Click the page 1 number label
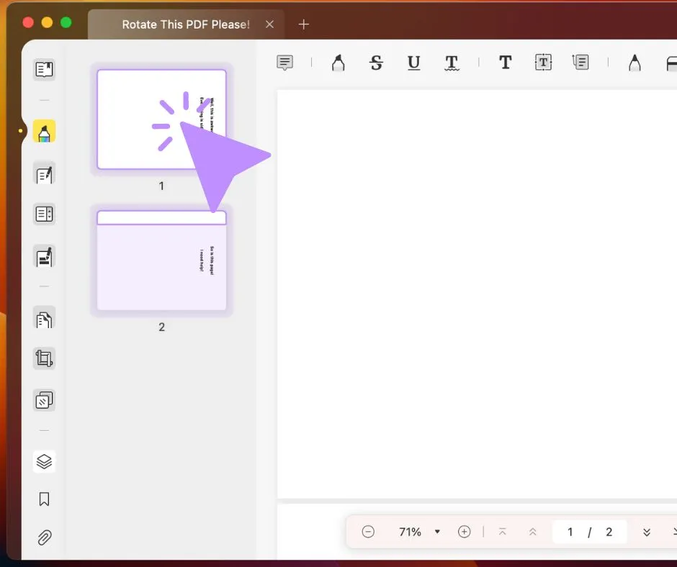 tap(161, 186)
